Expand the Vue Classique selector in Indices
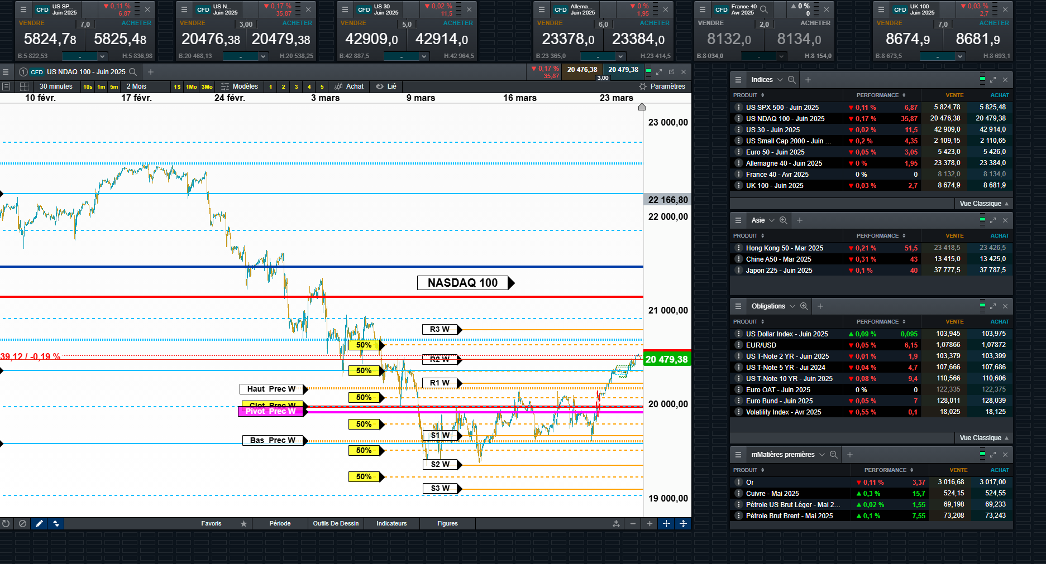 pos(984,204)
